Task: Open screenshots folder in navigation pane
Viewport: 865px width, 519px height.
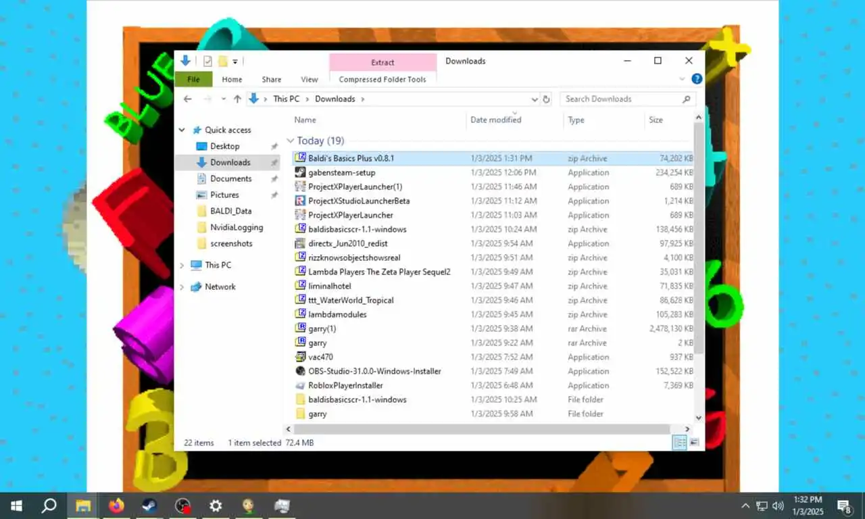Action: click(231, 243)
